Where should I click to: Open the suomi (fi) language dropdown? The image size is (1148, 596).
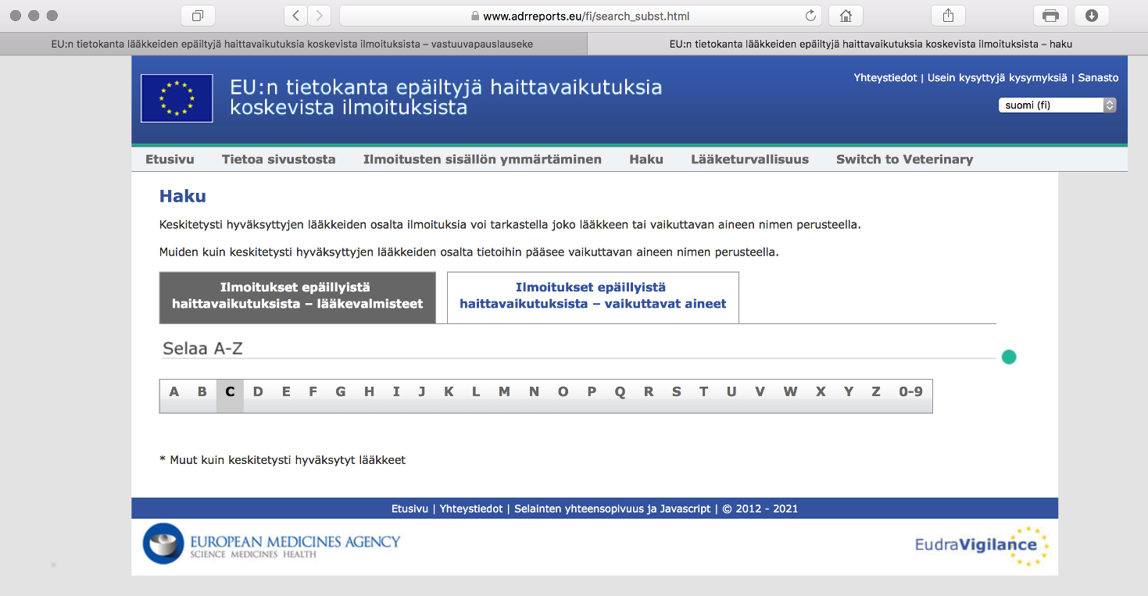(x=1057, y=105)
